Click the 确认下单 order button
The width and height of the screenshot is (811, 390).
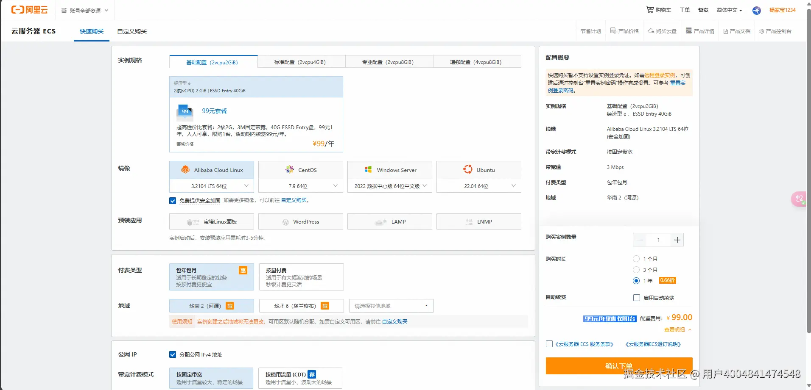pyautogui.click(x=619, y=366)
